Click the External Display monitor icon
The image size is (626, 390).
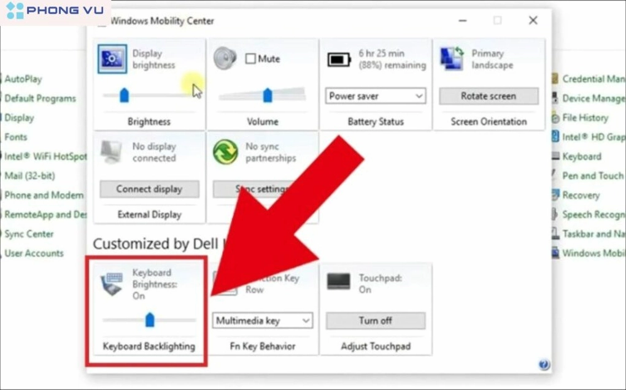tap(111, 150)
